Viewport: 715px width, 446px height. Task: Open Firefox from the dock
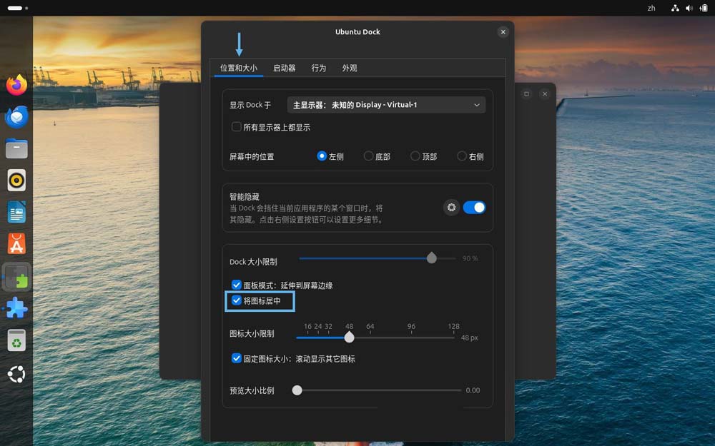coord(16,85)
